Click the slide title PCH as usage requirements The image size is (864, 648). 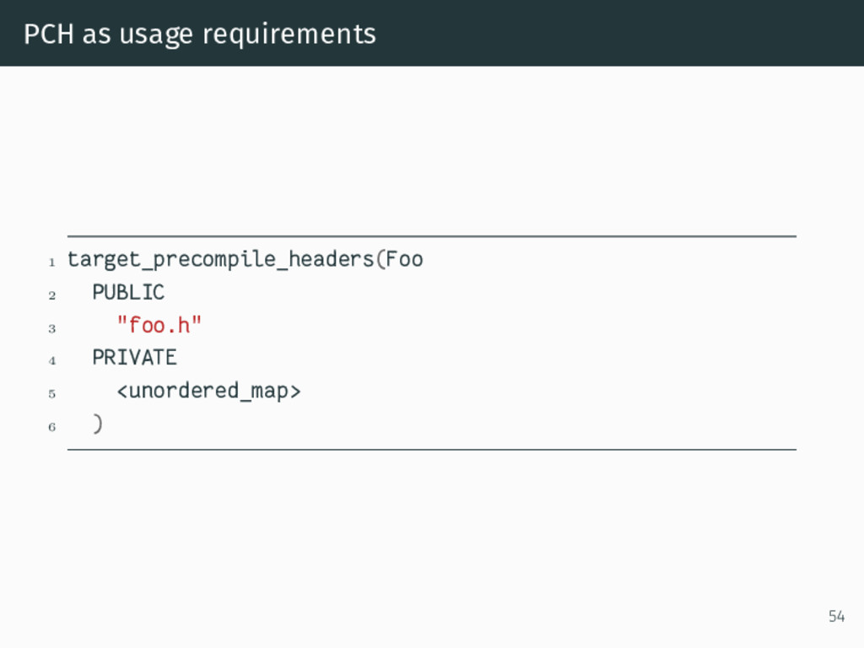200,34
